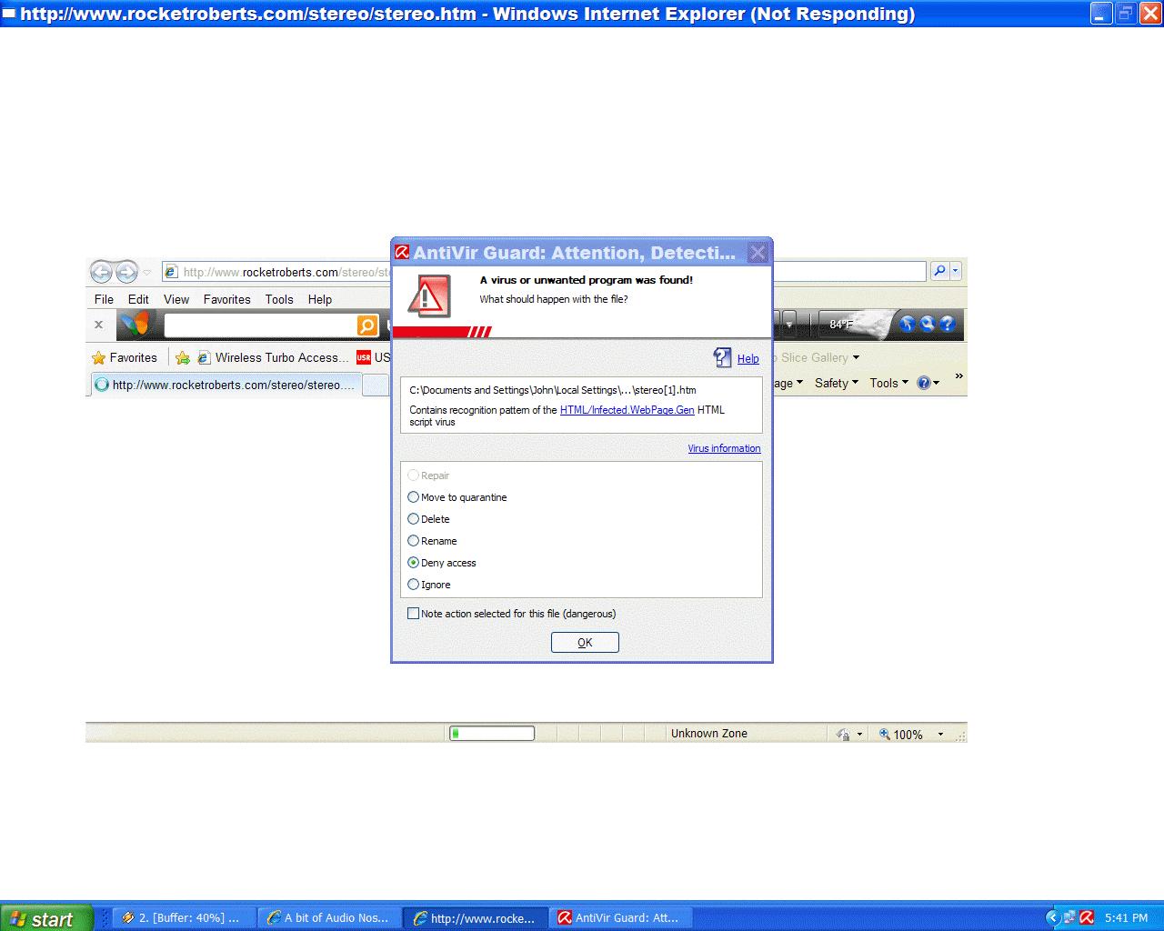Click the IE search magnifier button
This screenshot has width=1164, height=931.
939,271
